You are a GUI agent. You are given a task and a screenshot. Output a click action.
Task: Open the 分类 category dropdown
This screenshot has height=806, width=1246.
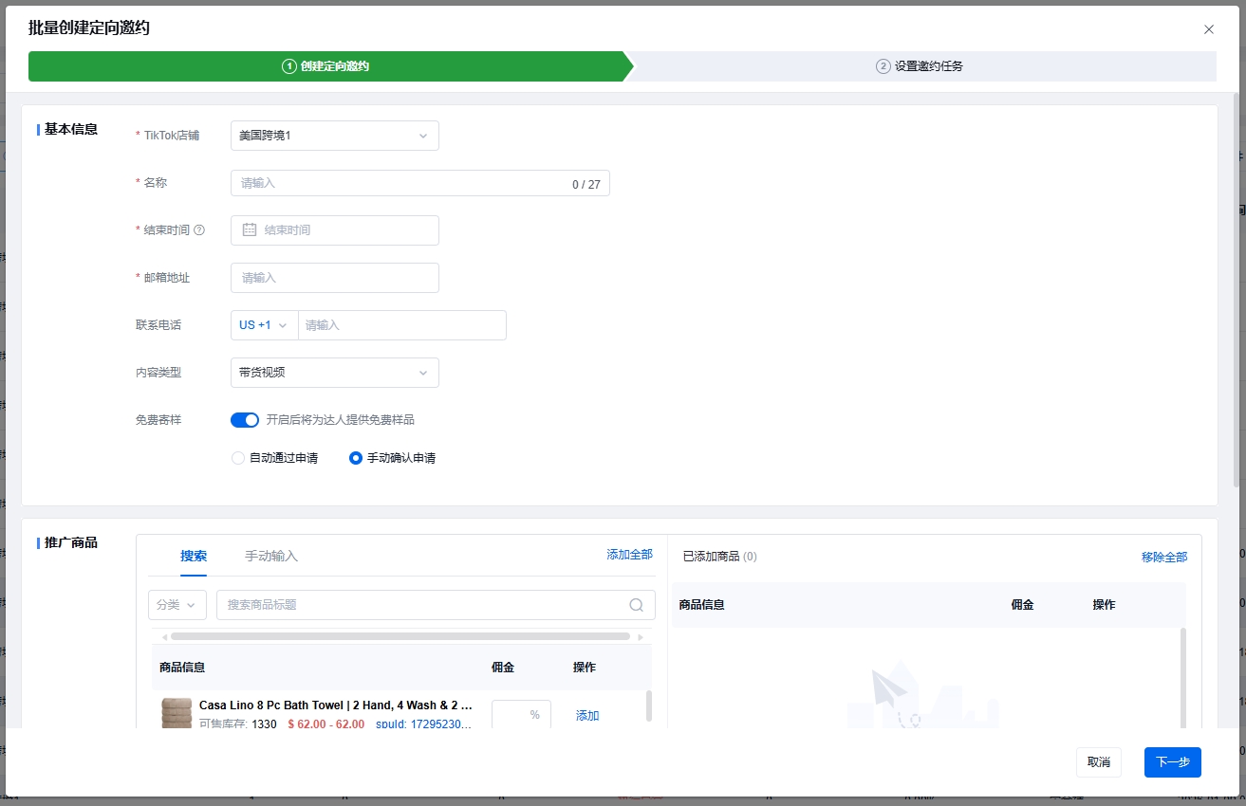coord(177,605)
